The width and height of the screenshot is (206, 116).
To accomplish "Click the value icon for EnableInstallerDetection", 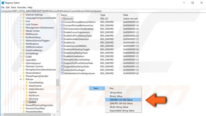I will pyautogui.click(x=62, y=39).
